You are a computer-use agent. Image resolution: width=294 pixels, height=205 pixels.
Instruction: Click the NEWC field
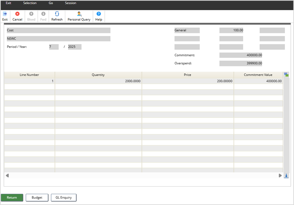58,39
